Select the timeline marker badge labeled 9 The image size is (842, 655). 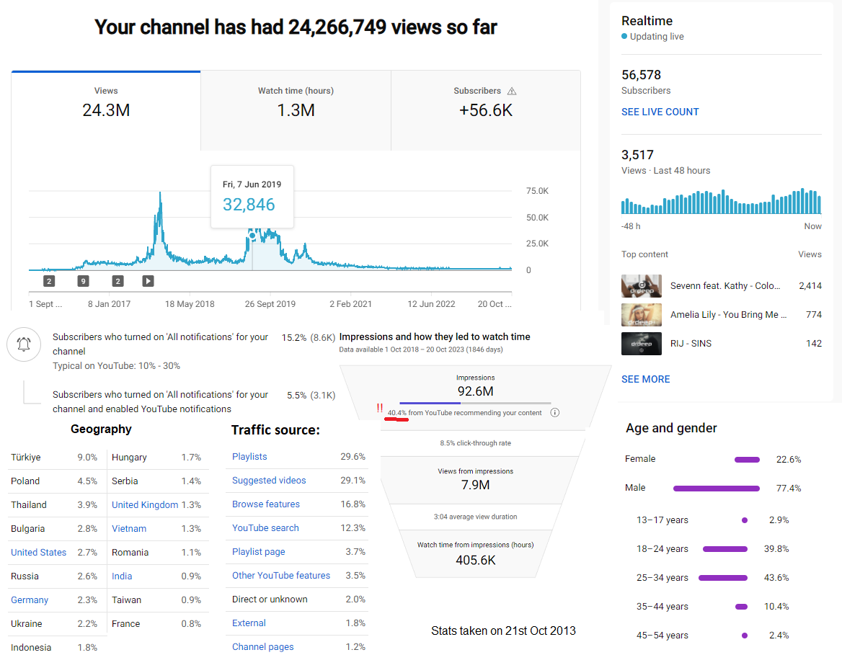[x=83, y=281]
